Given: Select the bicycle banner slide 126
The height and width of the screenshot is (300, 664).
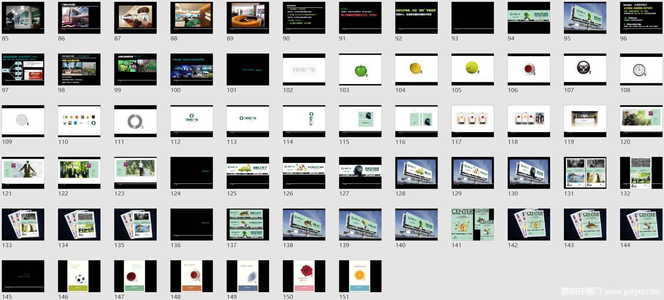Looking at the screenshot, I should coord(304,173).
